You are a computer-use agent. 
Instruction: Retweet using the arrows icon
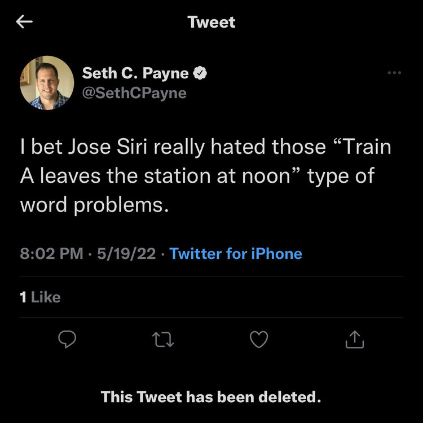coord(162,339)
